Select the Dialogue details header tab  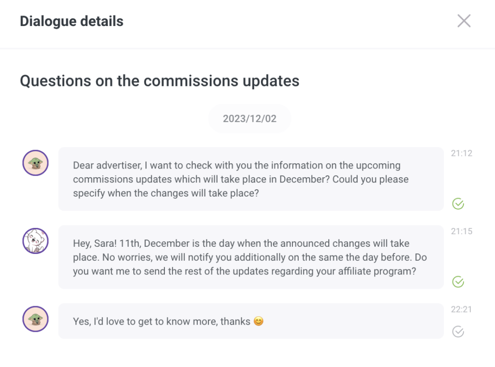pos(72,21)
